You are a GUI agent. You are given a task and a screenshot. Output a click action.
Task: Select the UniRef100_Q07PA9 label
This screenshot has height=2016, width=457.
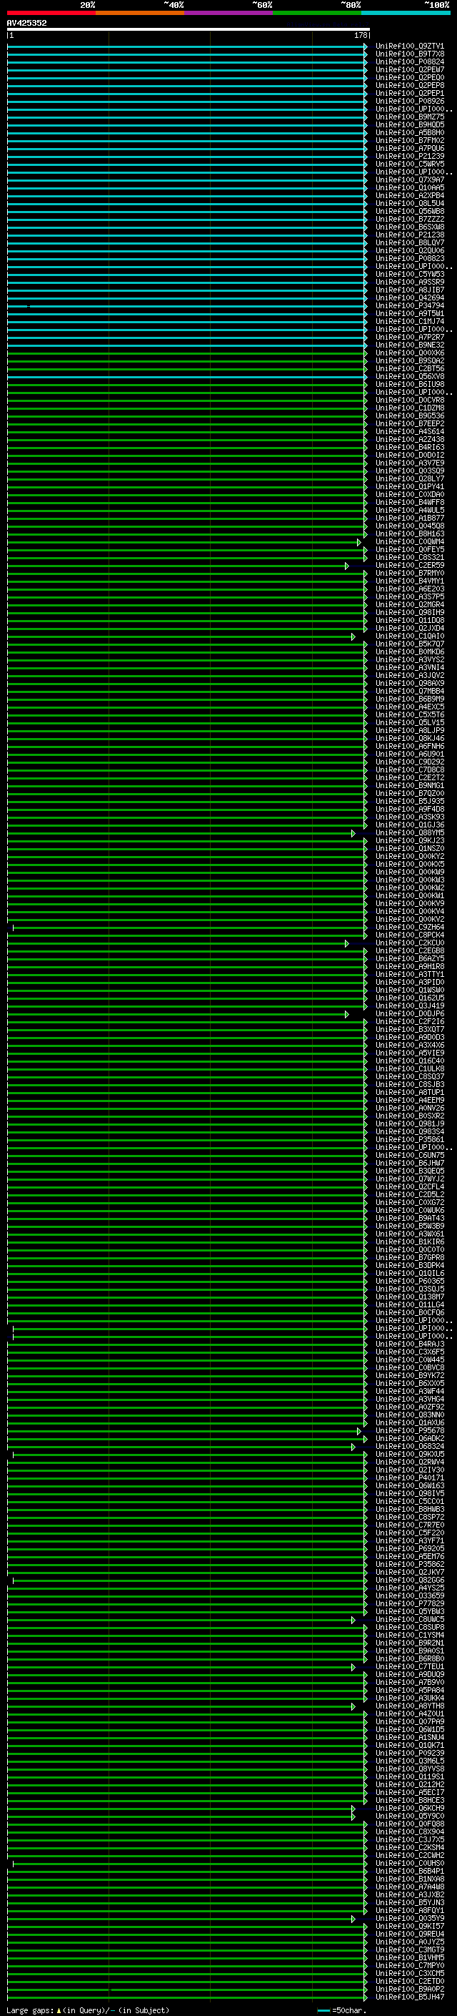point(410,1722)
